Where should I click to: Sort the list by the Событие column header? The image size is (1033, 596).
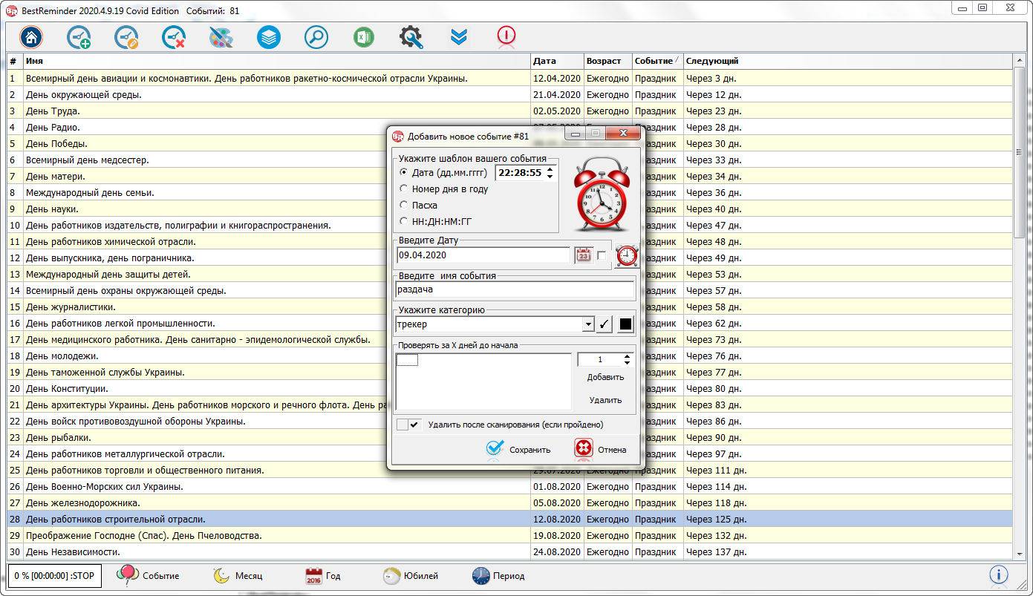[654, 61]
